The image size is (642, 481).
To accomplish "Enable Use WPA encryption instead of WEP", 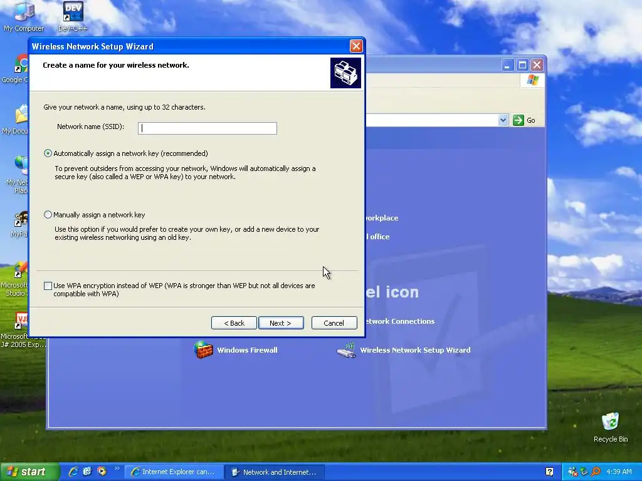I will [x=48, y=286].
